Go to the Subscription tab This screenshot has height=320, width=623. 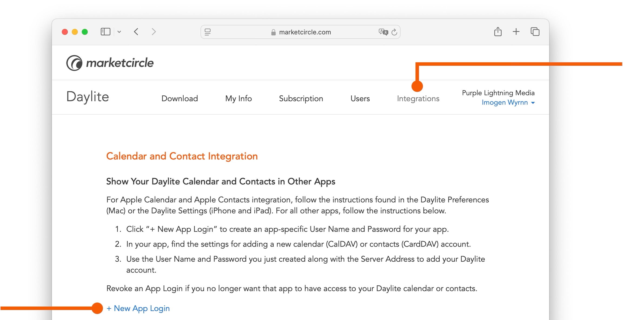coord(301,98)
